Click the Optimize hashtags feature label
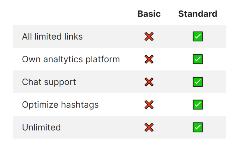The height and width of the screenshot is (150, 238). coord(60,105)
